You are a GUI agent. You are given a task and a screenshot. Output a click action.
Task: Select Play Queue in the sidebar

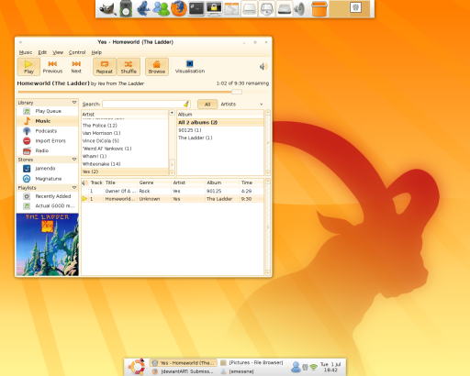[48, 111]
